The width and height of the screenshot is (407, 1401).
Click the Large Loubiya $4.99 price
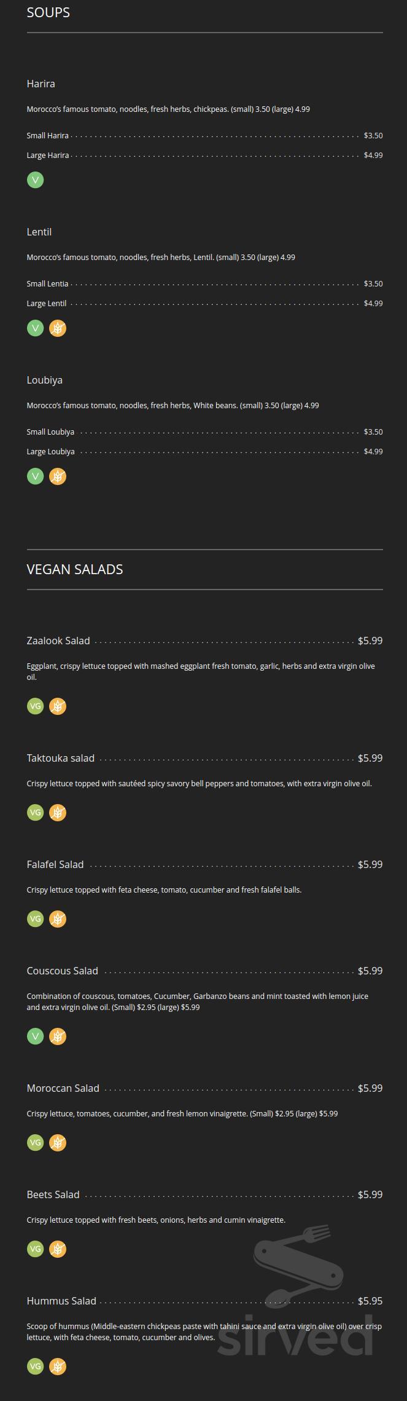click(x=373, y=451)
